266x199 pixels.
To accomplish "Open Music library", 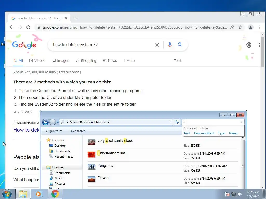I will (56, 178).
